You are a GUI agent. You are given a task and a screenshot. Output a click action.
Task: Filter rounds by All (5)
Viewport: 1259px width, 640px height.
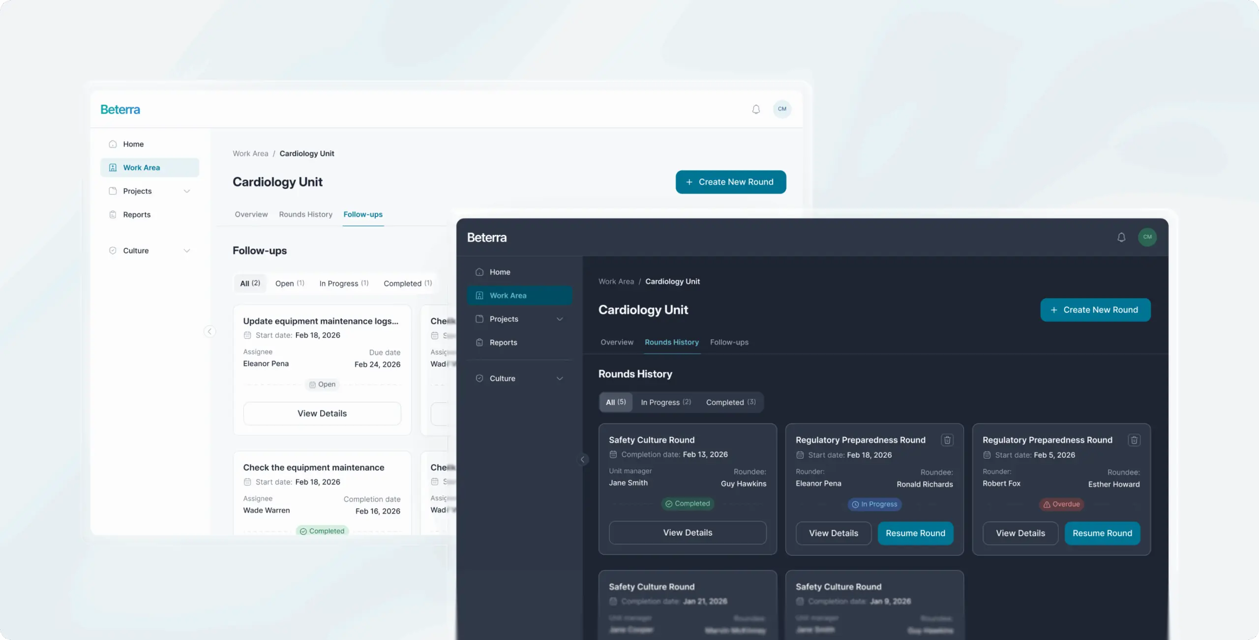[616, 402]
